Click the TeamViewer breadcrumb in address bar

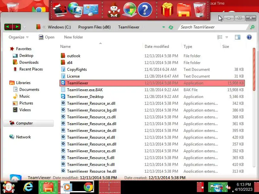click(x=129, y=27)
